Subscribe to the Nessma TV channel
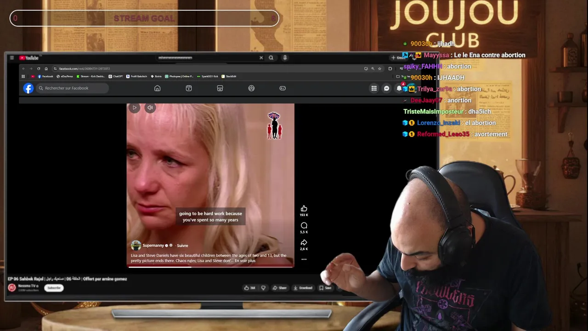This screenshot has width=588, height=331. tap(54, 288)
